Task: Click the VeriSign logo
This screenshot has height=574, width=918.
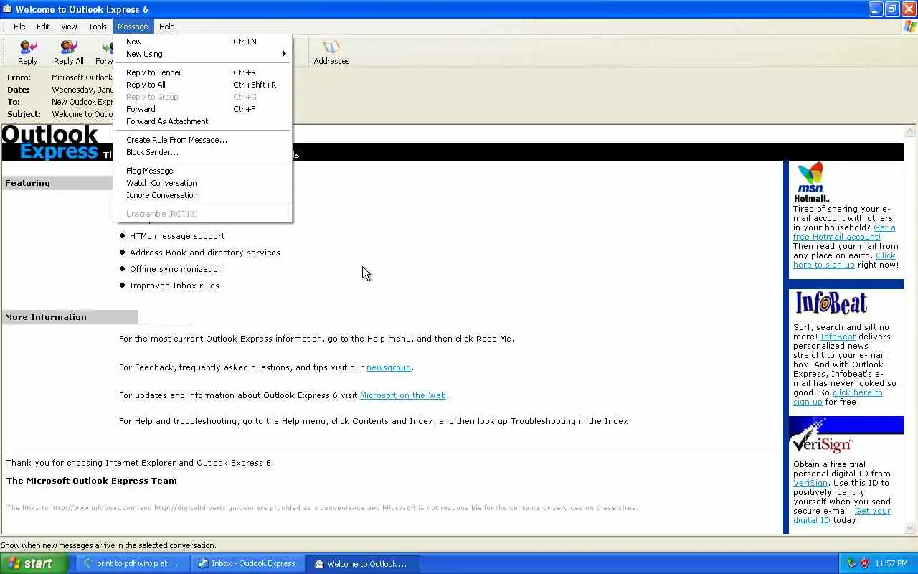Action: coord(822,437)
